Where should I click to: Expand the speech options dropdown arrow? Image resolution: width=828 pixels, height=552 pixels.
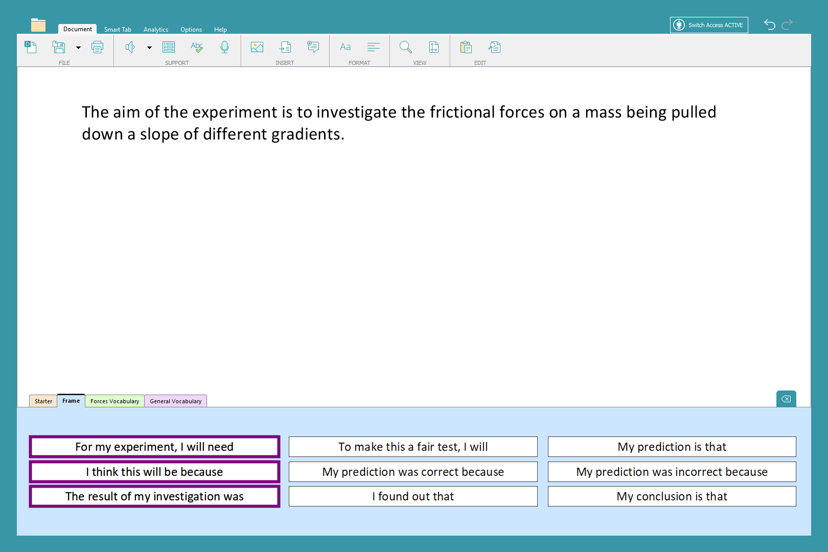149,48
